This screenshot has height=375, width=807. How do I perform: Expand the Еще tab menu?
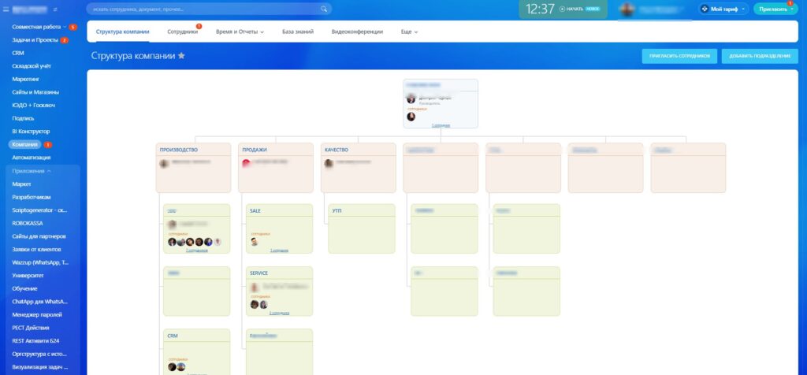pyautogui.click(x=409, y=32)
